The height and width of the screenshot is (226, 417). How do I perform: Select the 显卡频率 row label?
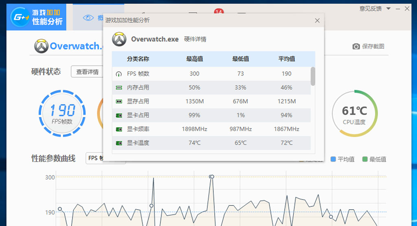tap(138, 129)
